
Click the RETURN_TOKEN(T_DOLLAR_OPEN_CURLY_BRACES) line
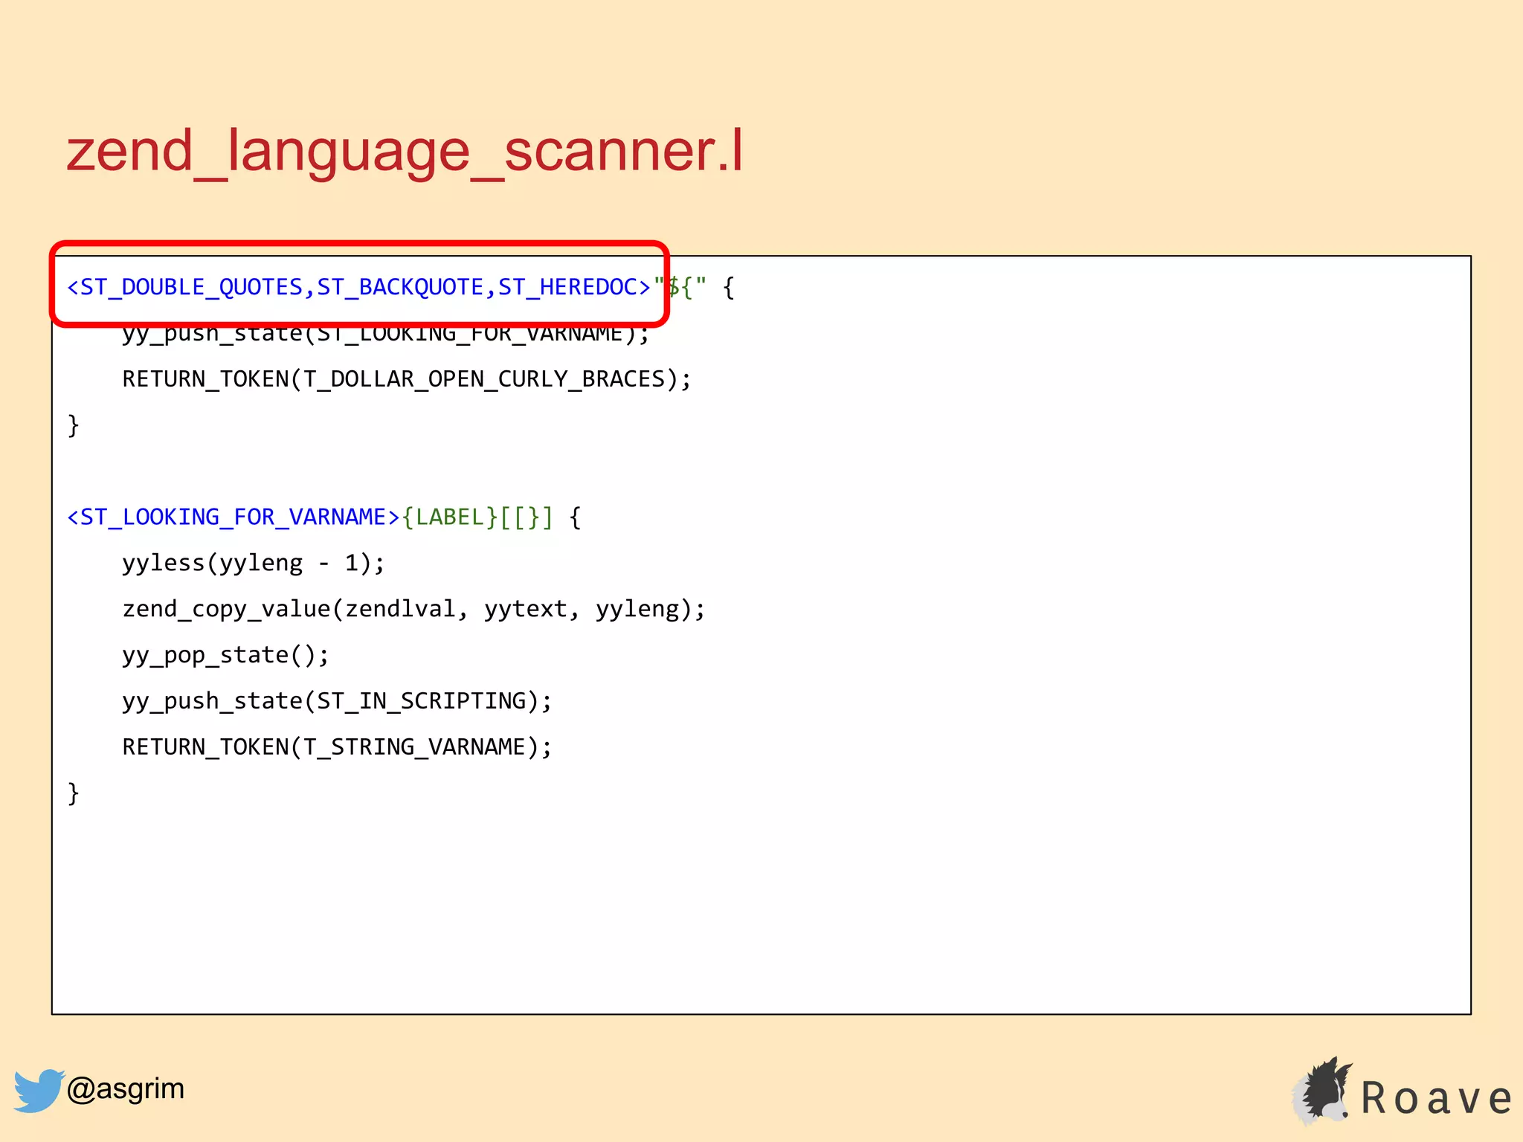(407, 379)
